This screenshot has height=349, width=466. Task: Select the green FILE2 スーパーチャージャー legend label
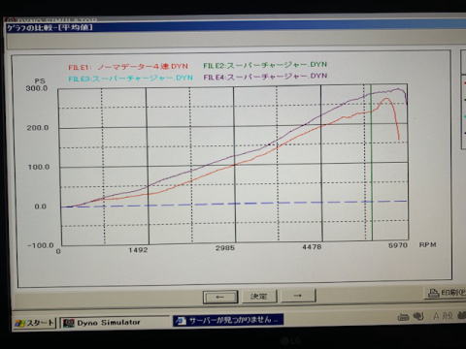coord(265,65)
